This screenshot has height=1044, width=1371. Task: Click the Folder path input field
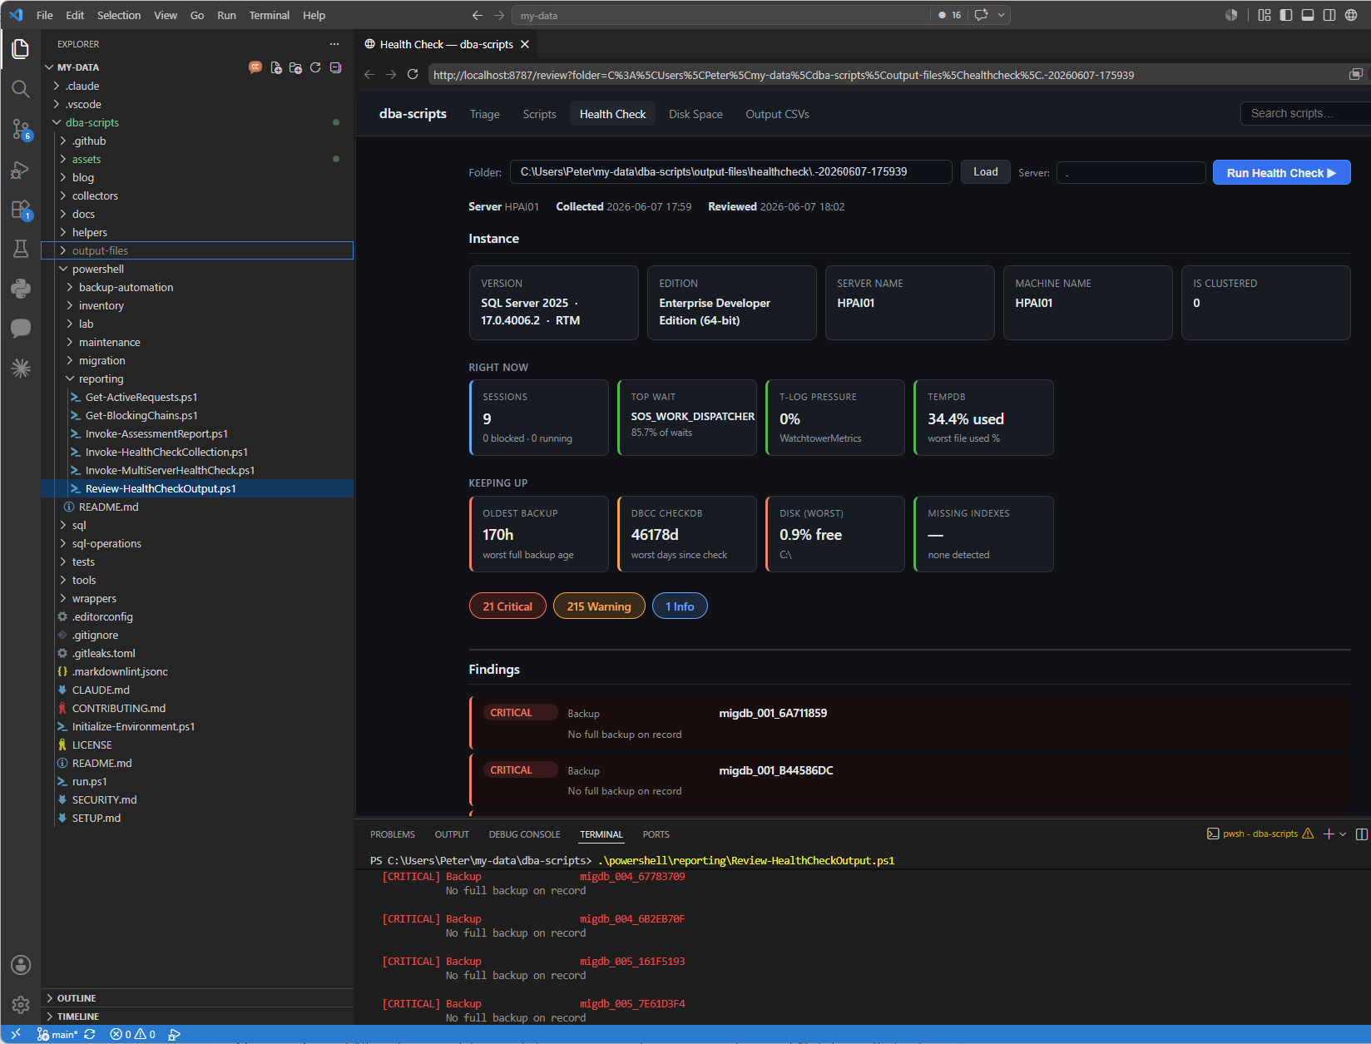point(730,172)
